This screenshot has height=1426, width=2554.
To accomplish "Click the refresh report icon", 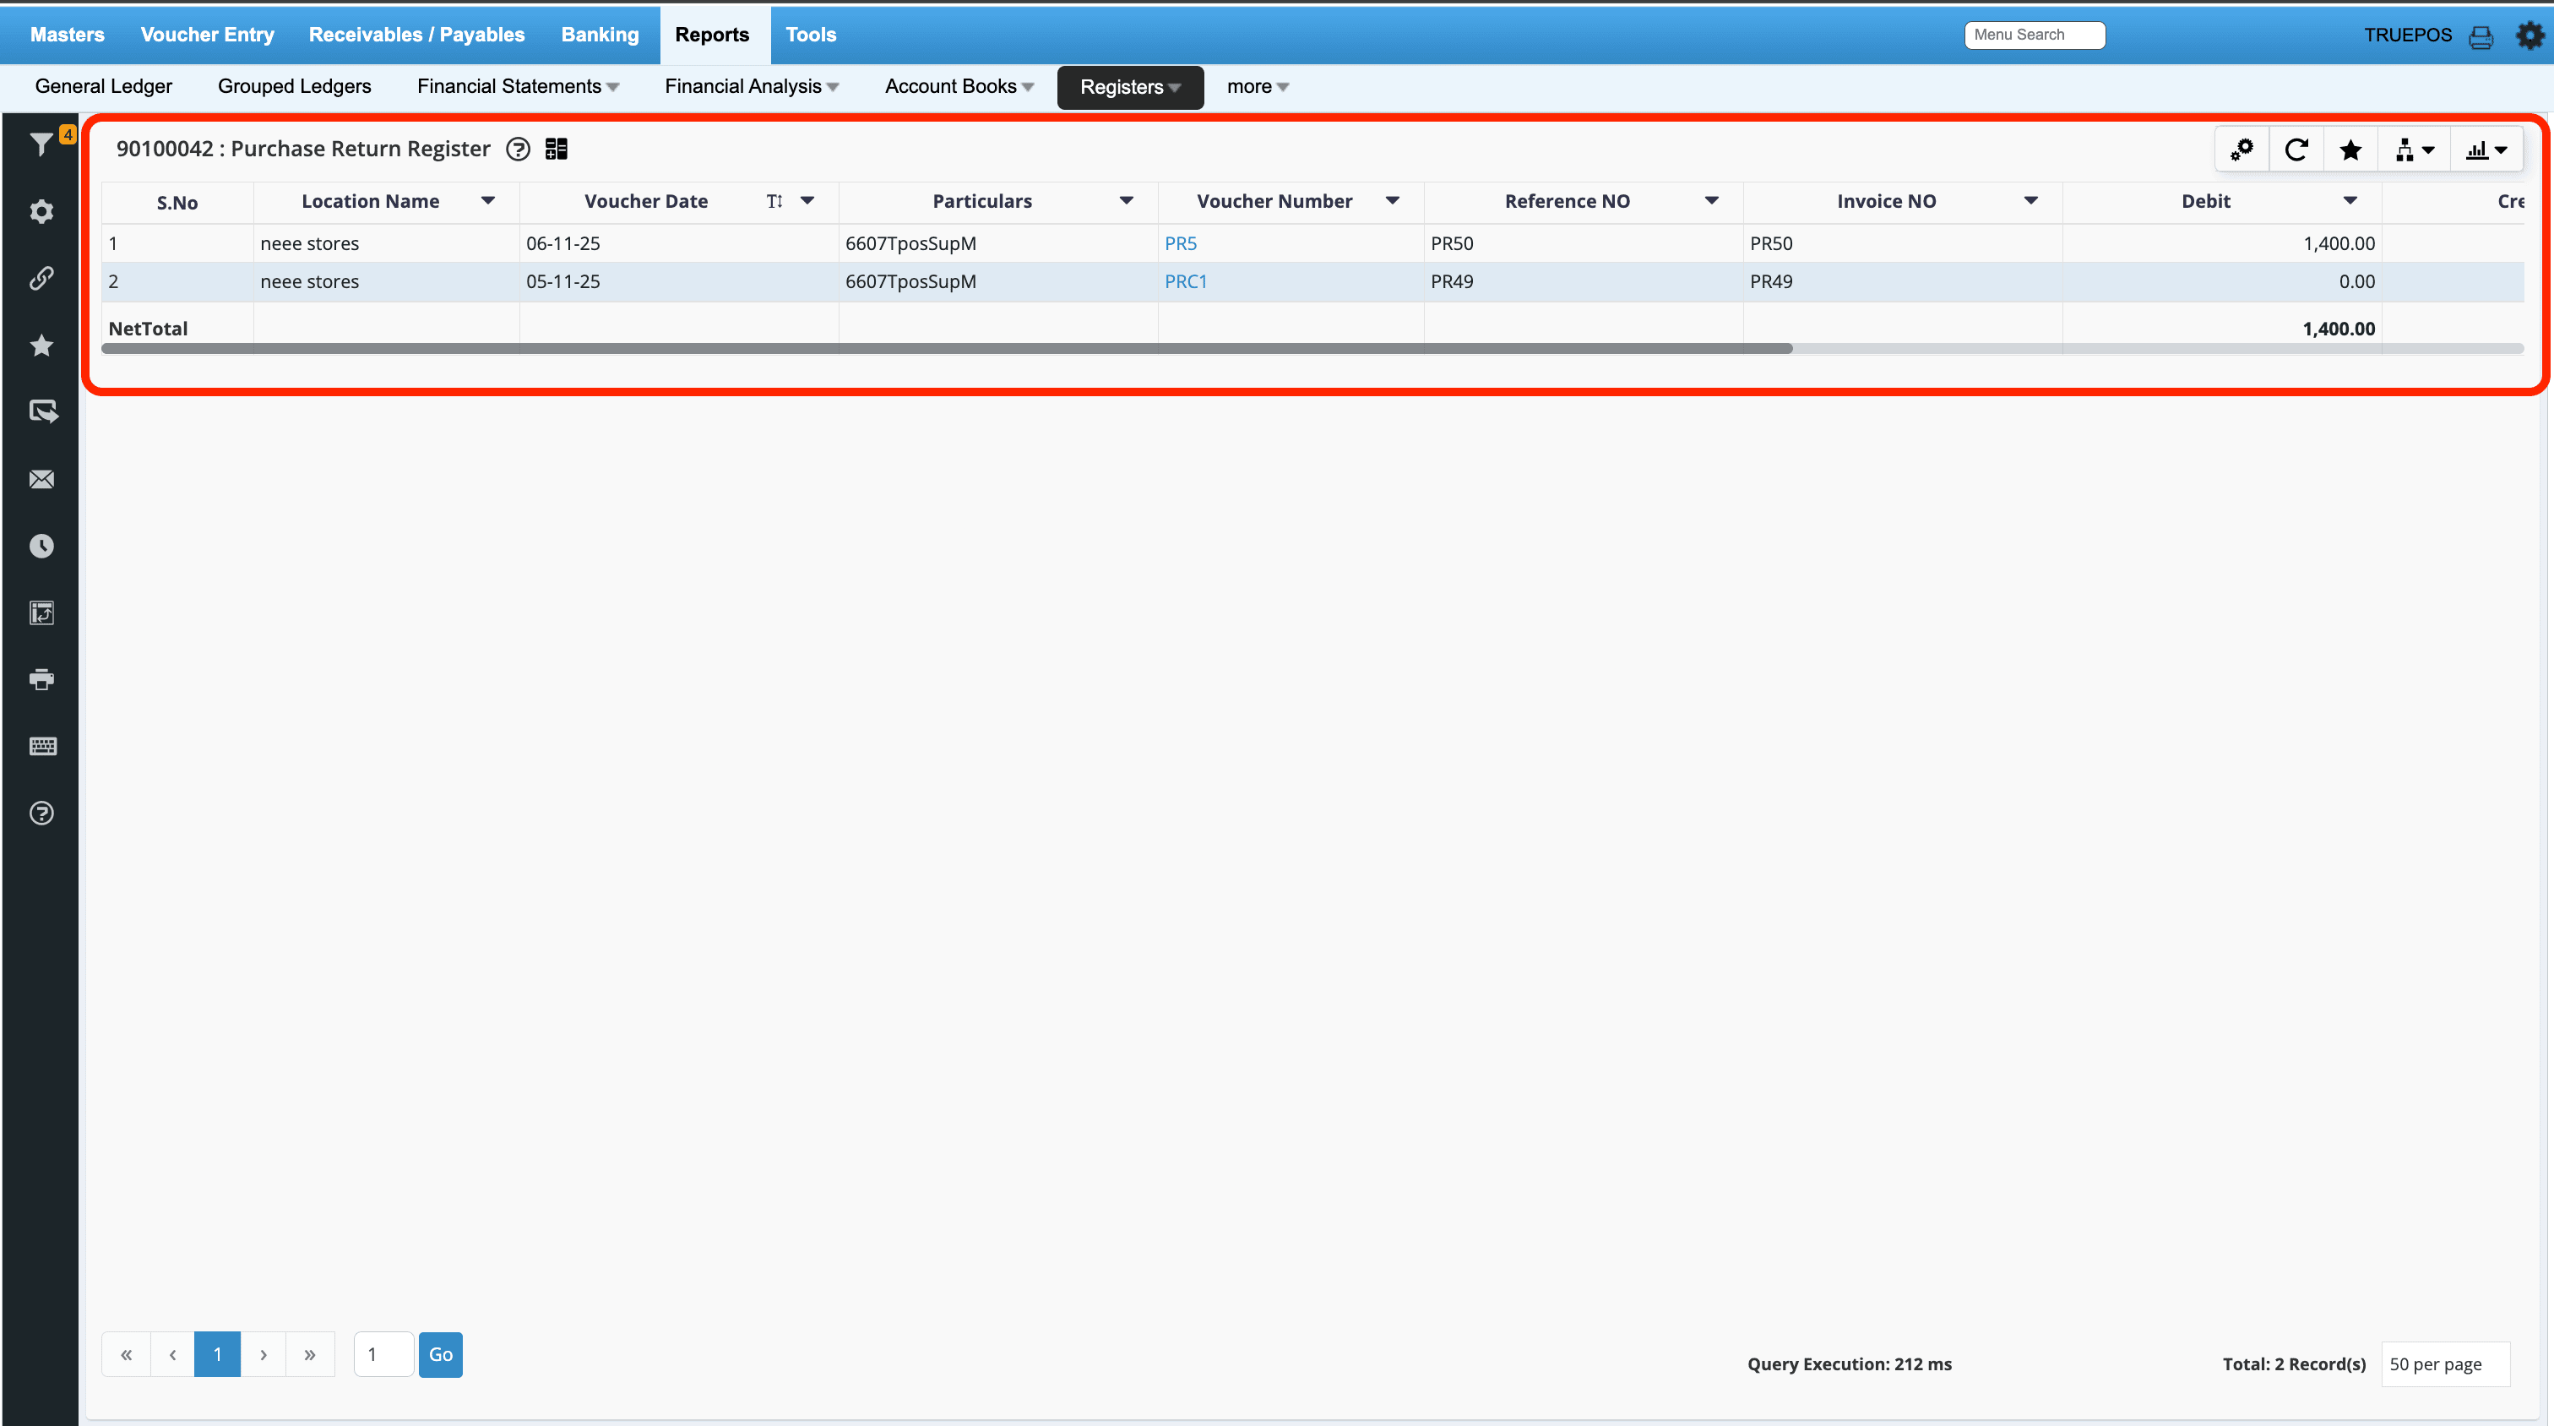I will pos(2296,150).
